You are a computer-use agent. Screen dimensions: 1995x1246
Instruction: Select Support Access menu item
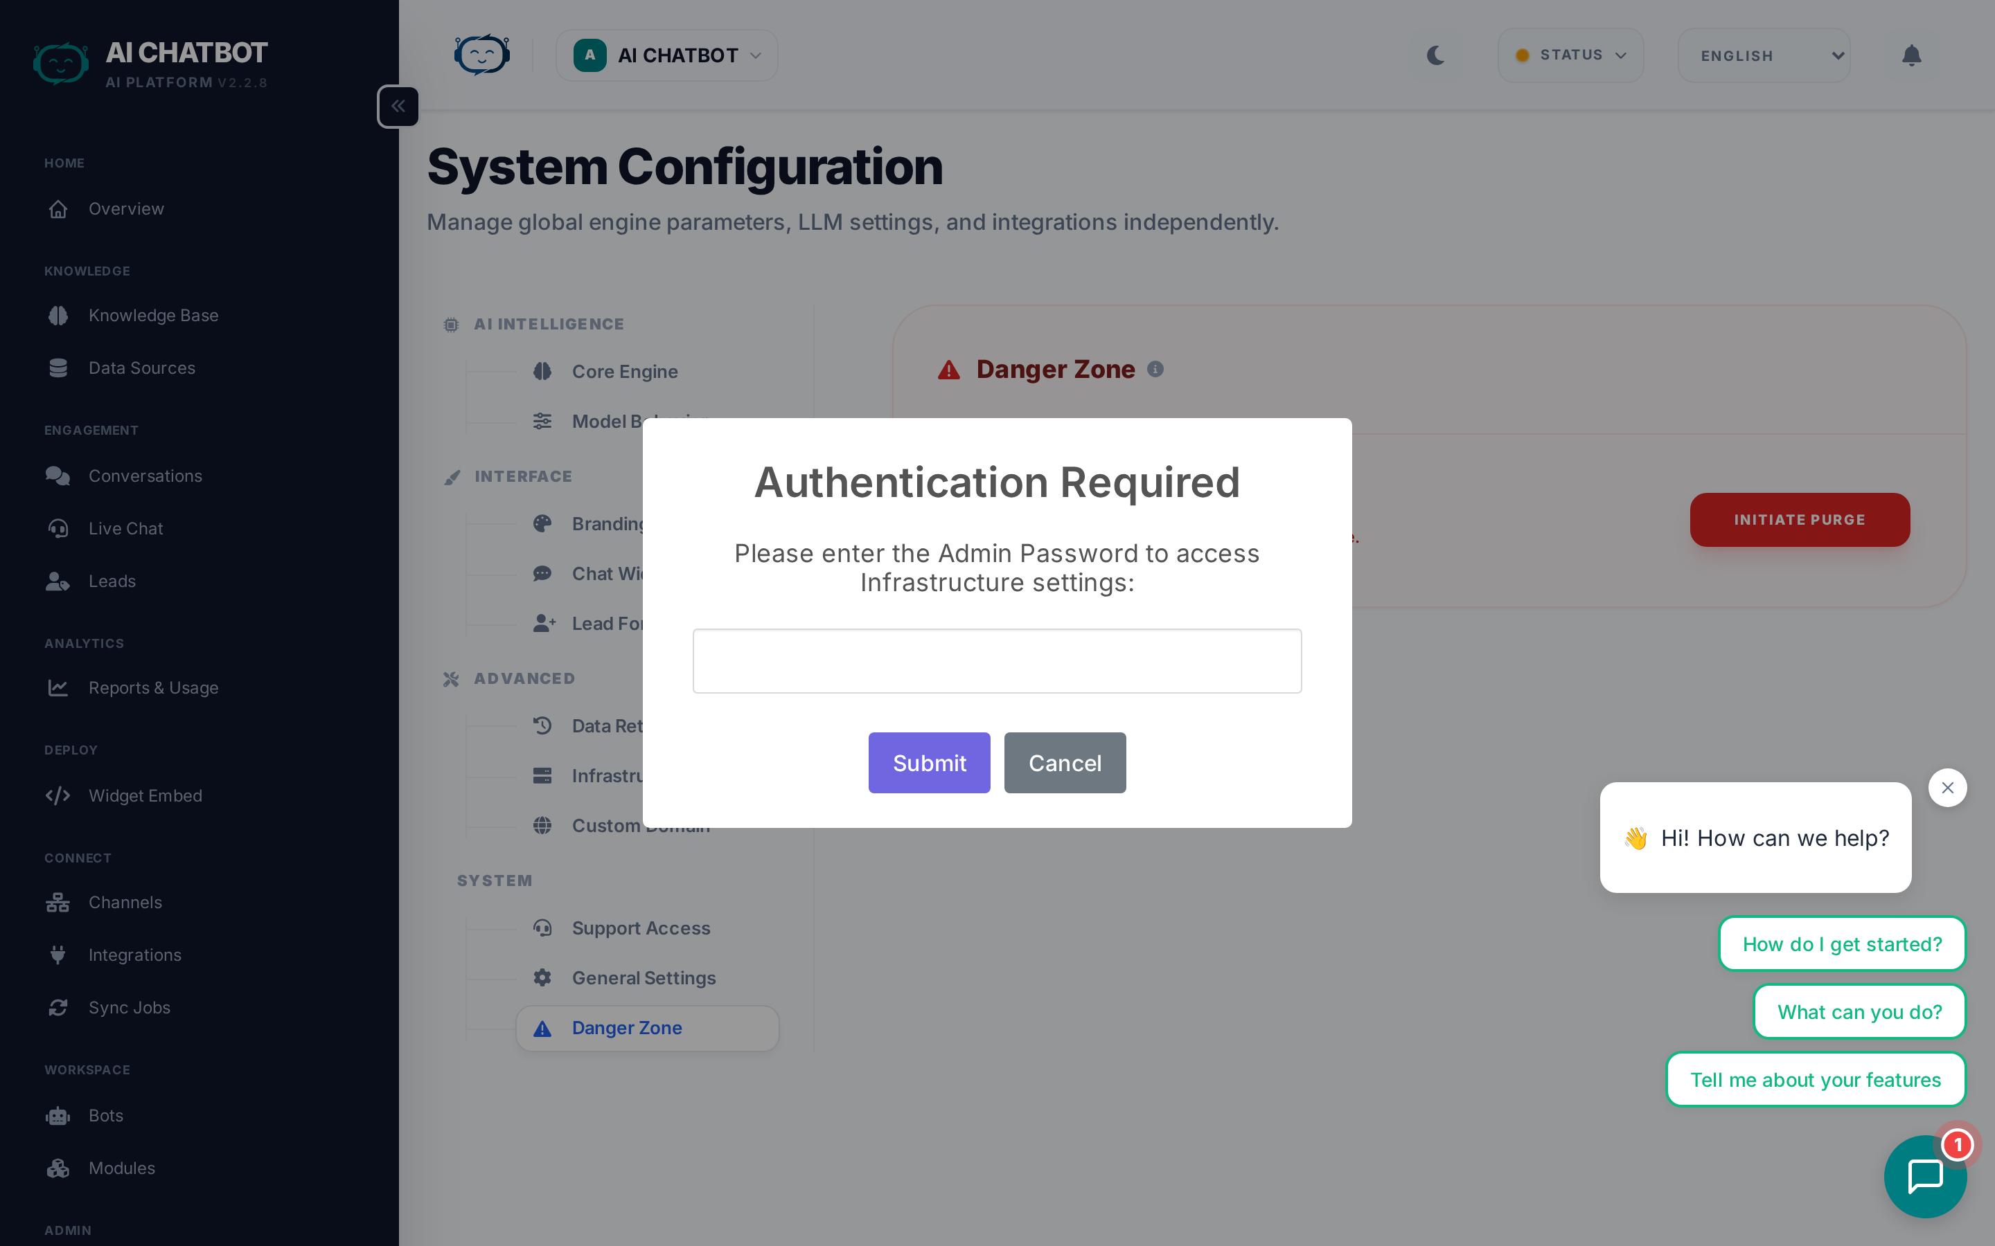[x=641, y=928]
